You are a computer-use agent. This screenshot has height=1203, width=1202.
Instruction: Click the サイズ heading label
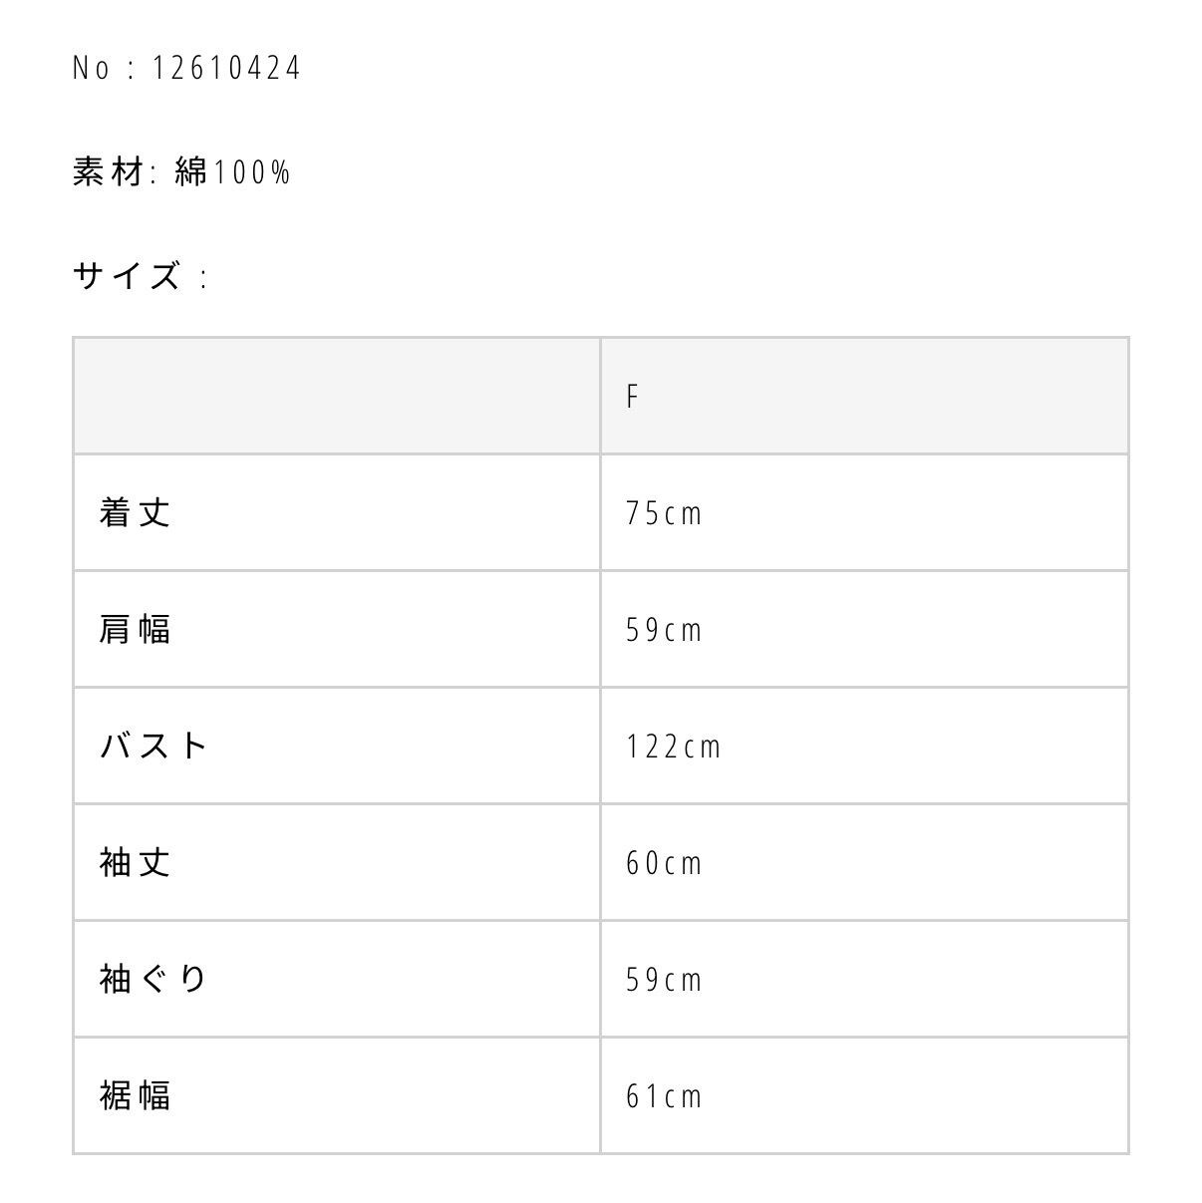(x=127, y=275)
